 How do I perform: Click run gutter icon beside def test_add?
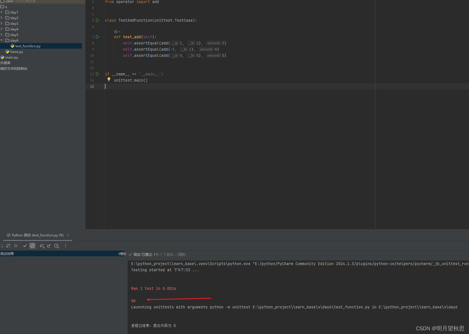pyautogui.click(x=98, y=37)
